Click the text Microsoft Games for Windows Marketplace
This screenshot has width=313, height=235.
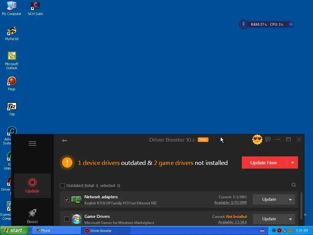coord(119,223)
